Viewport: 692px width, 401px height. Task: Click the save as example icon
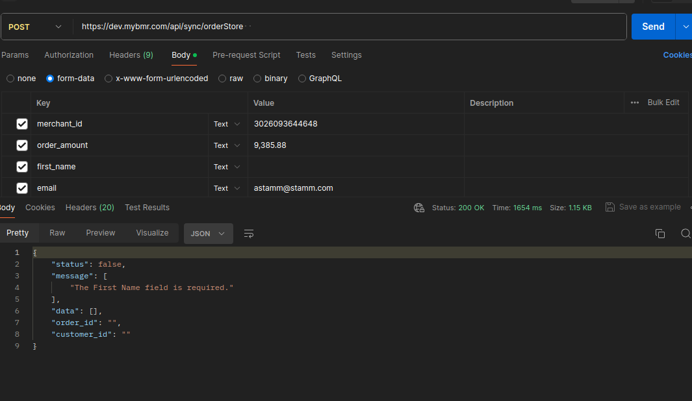609,207
